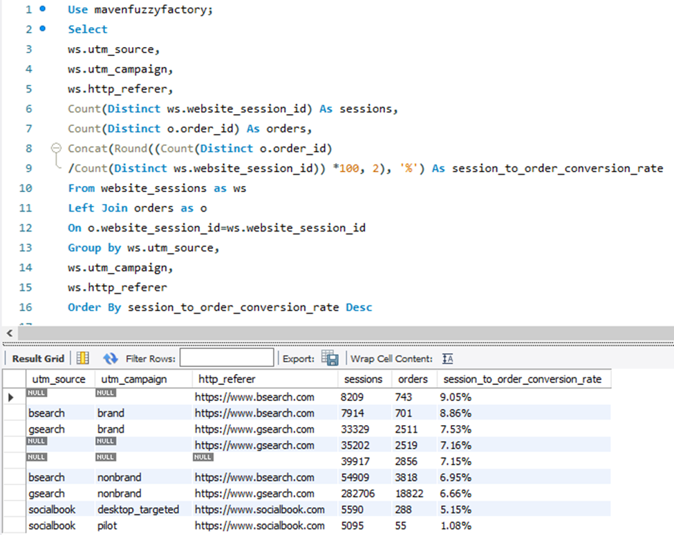Click the orders column header
This screenshot has height=535, width=674.
[x=413, y=379]
